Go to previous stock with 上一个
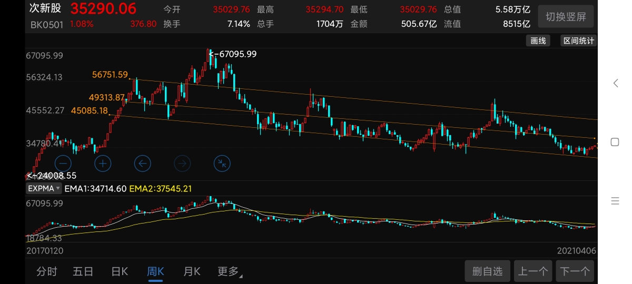The width and height of the screenshot is (632, 284). click(x=533, y=271)
